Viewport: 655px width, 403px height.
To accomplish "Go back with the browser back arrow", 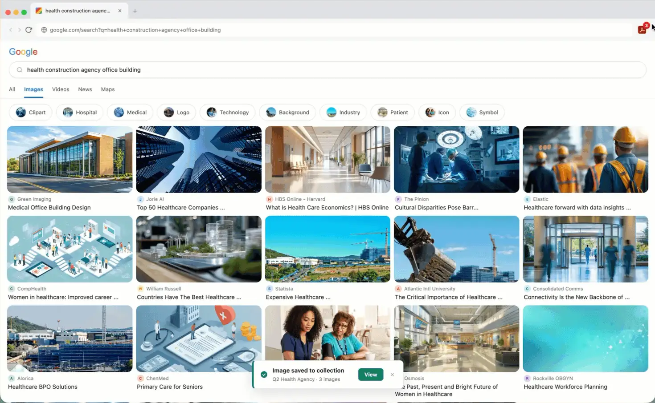I will 11,30.
